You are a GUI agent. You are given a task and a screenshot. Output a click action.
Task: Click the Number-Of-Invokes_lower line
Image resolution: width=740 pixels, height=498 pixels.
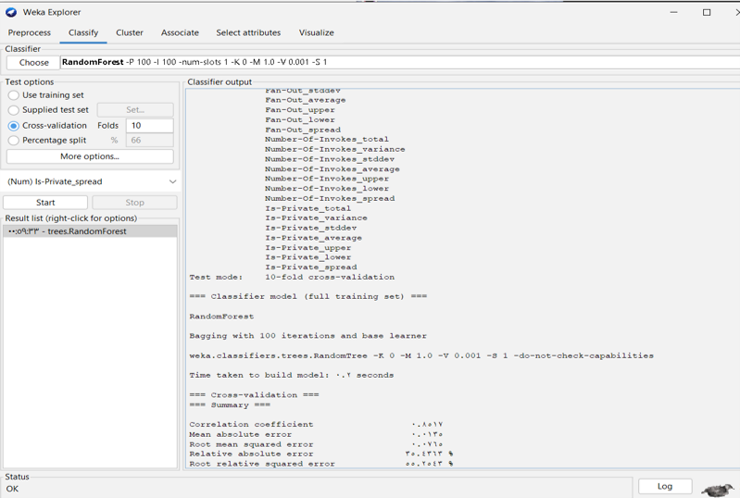[x=327, y=188]
